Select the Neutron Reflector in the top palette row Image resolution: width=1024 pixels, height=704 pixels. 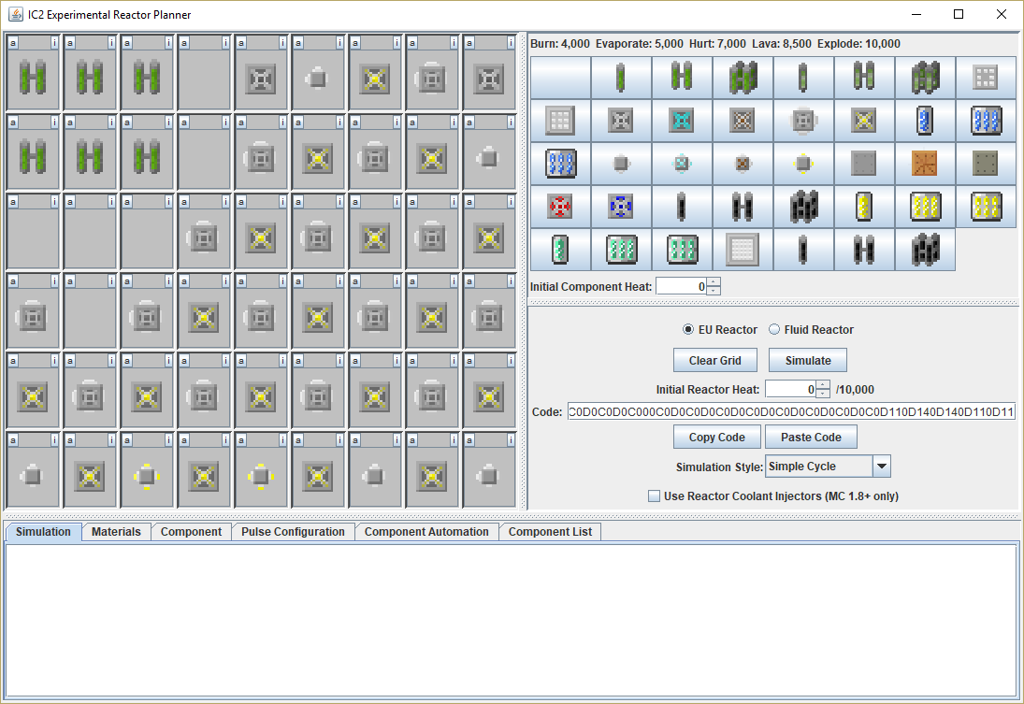pyautogui.click(x=986, y=78)
